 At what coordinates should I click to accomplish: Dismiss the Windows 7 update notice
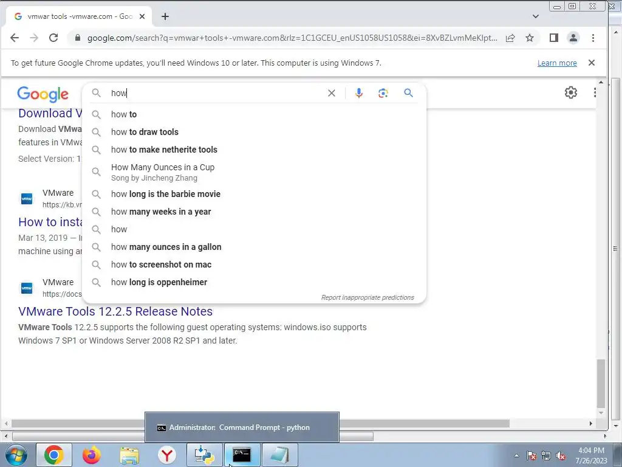(592, 63)
